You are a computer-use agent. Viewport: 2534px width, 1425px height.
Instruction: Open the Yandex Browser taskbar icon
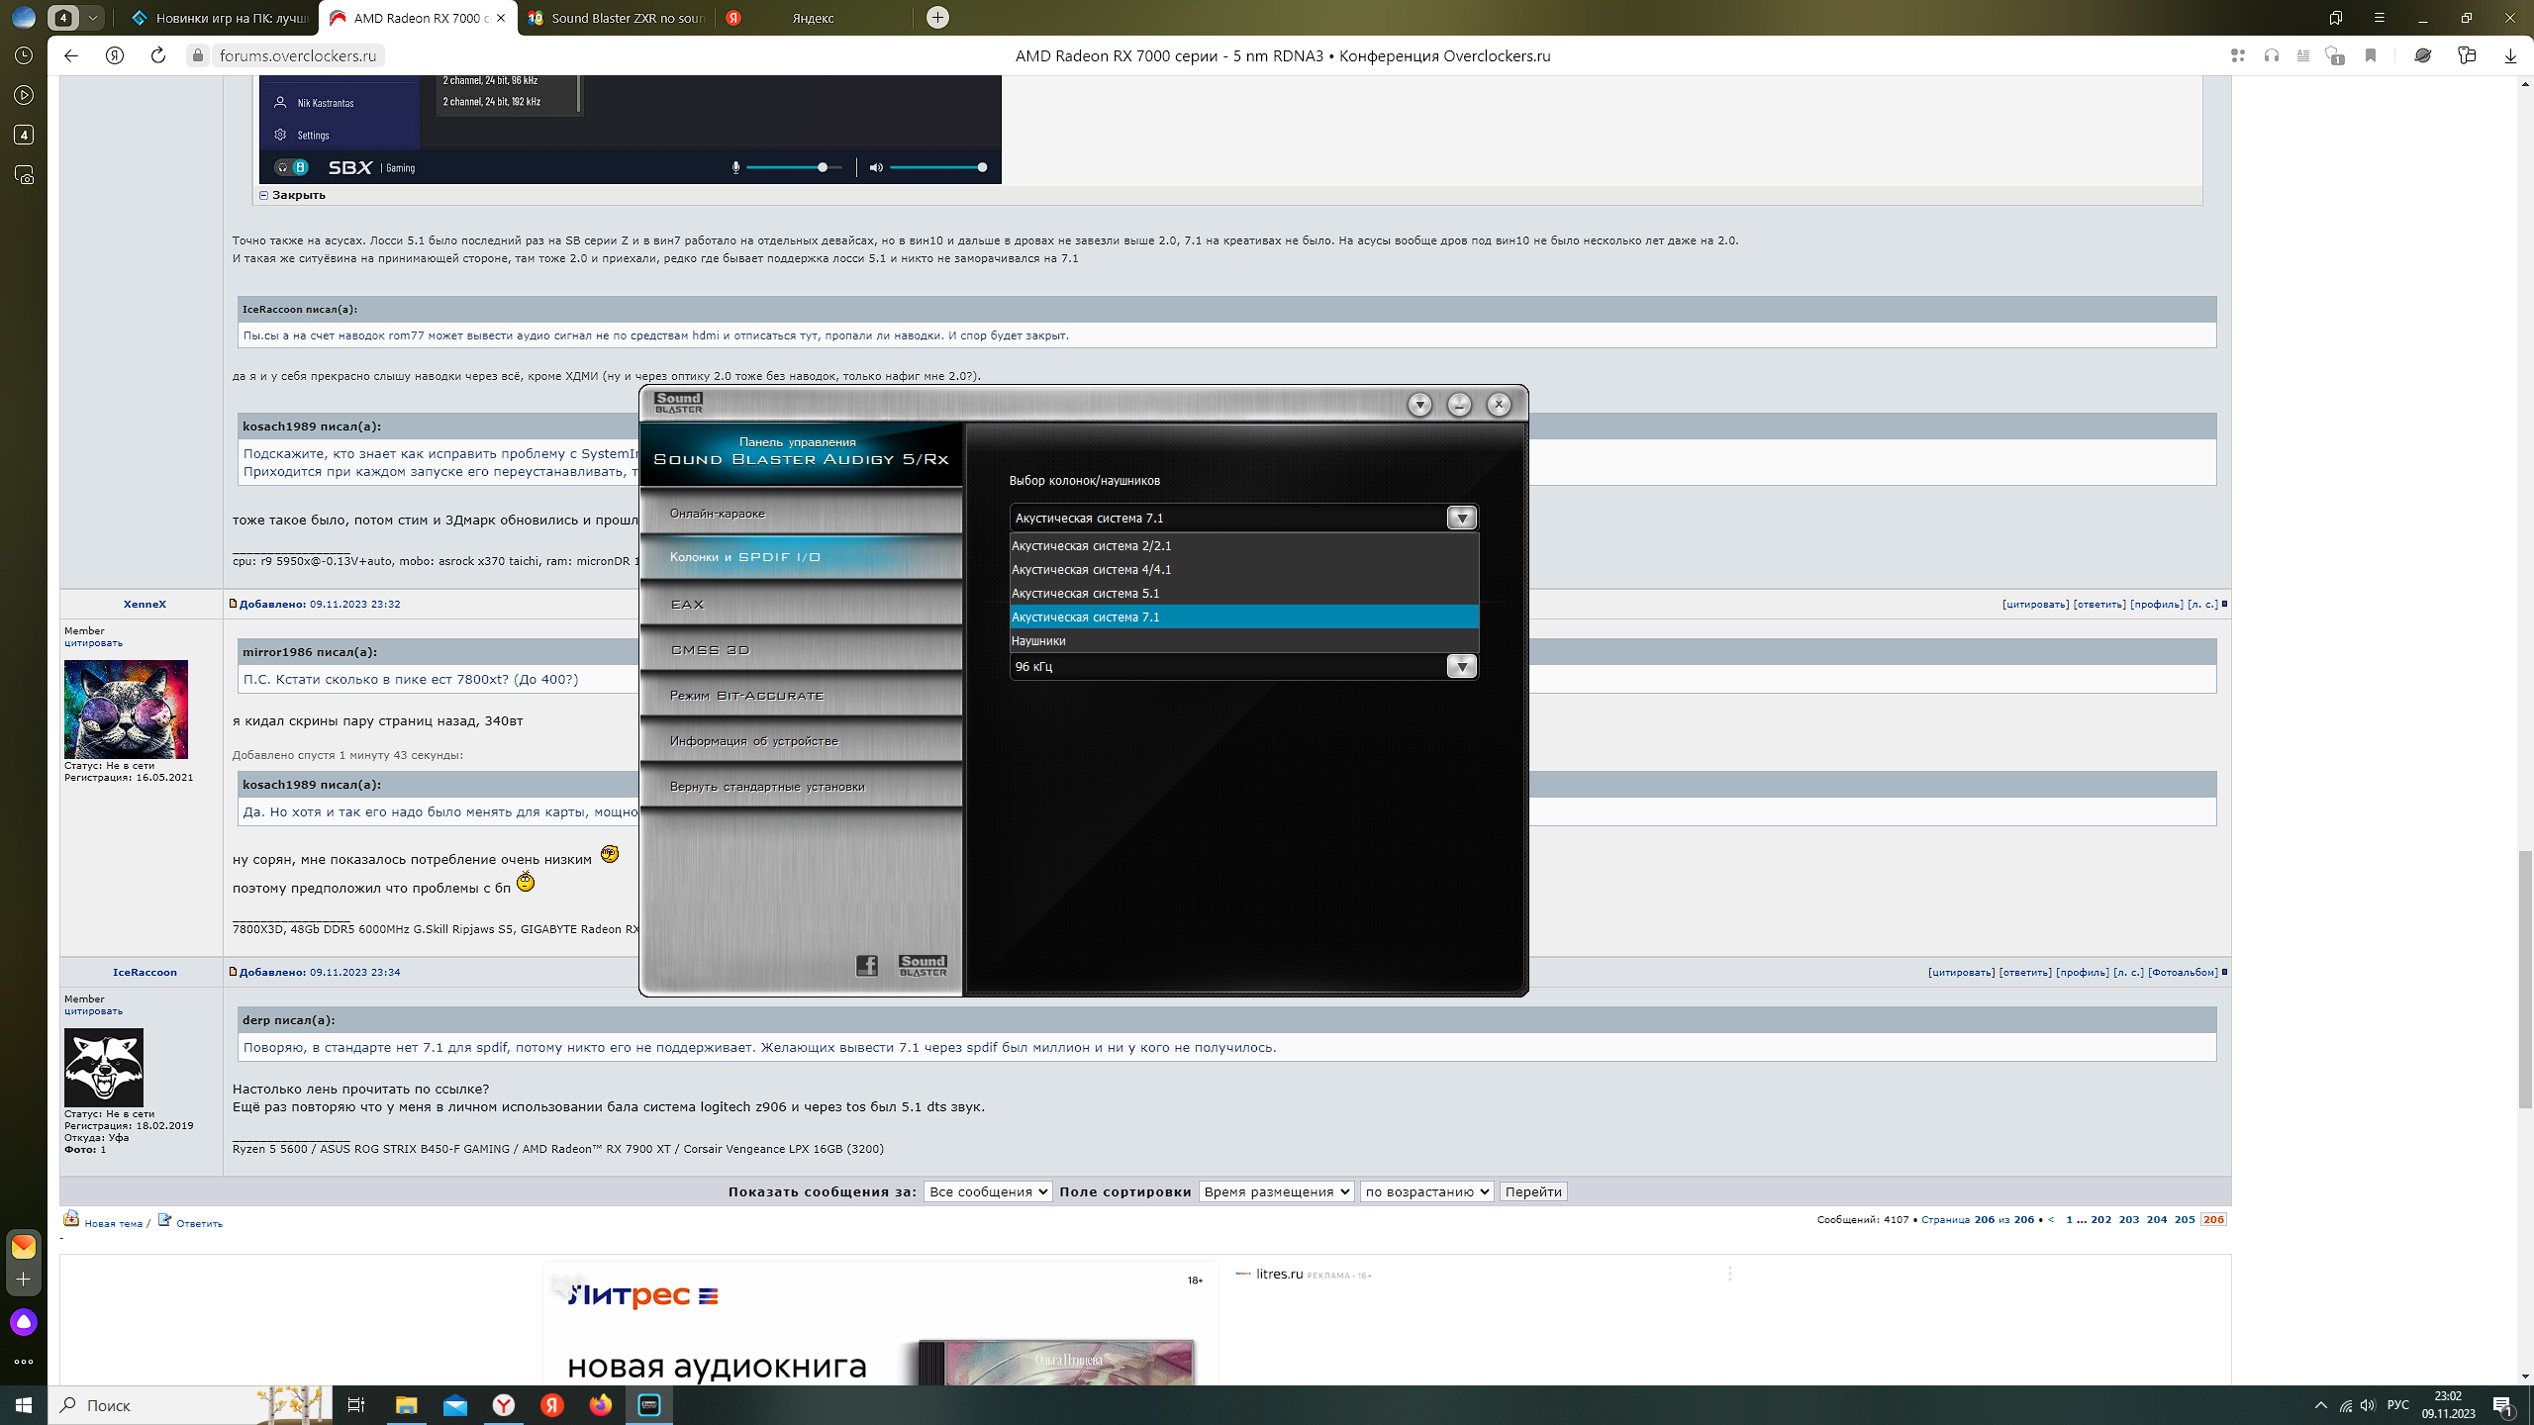click(x=504, y=1405)
